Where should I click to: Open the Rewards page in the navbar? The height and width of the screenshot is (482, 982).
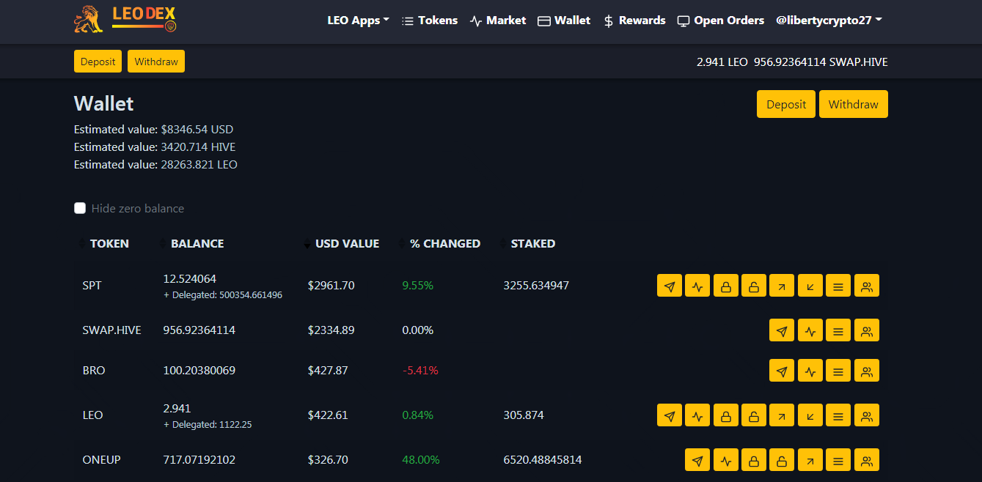pos(634,21)
